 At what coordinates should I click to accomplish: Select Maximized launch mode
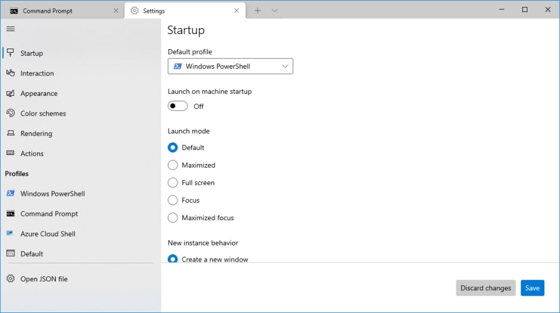point(173,165)
